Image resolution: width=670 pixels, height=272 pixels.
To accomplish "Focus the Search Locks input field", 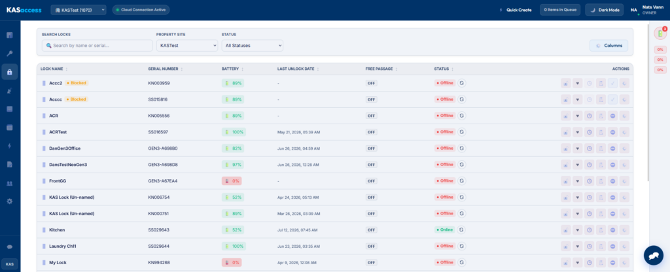I will point(97,45).
